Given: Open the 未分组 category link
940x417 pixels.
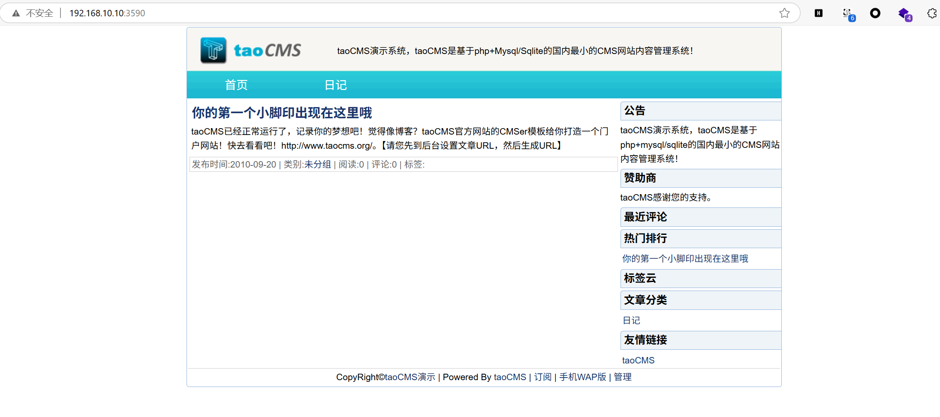Looking at the screenshot, I should (x=317, y=165).
